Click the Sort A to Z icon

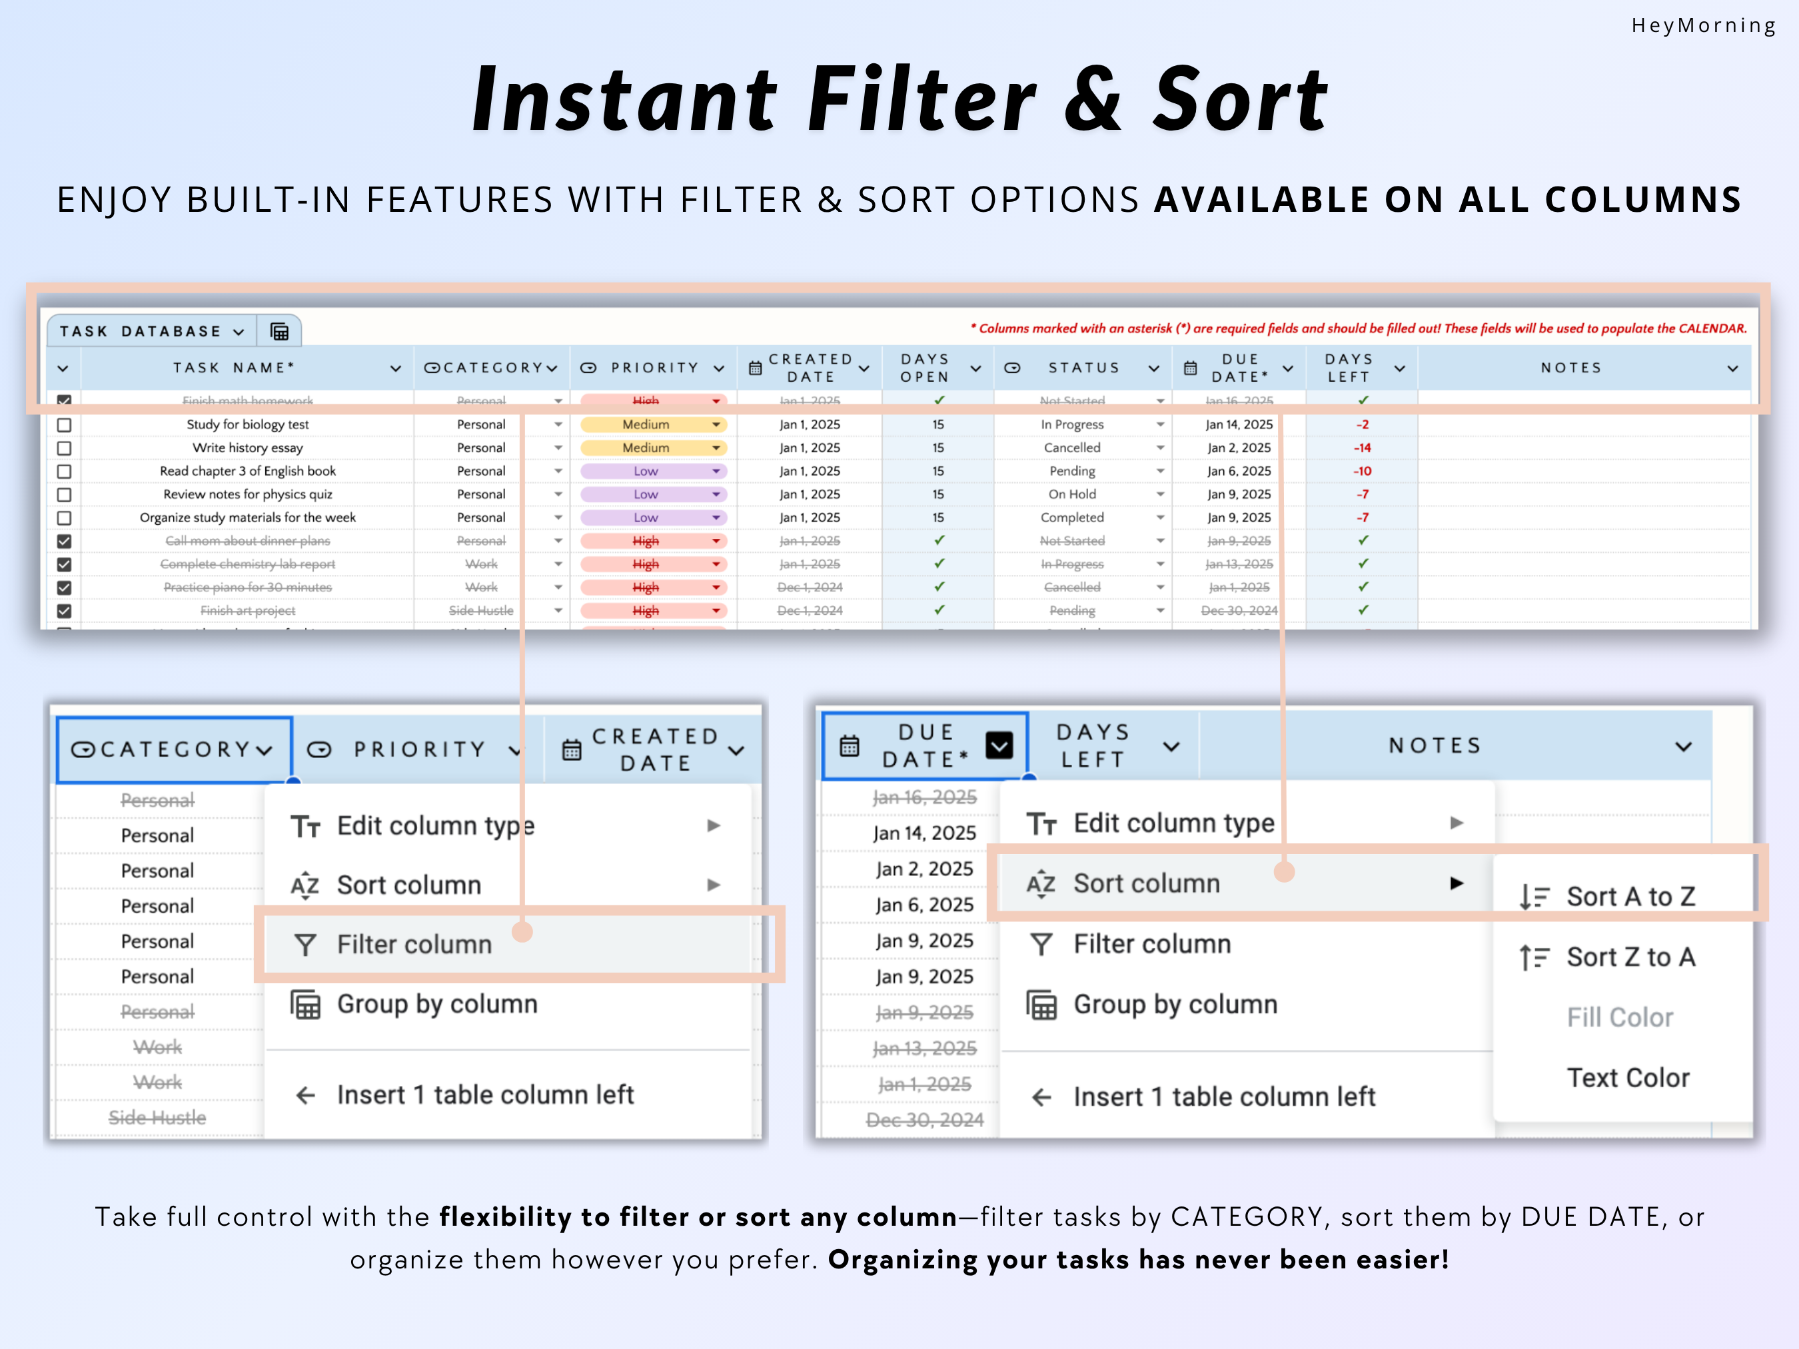click(1534, 896)
